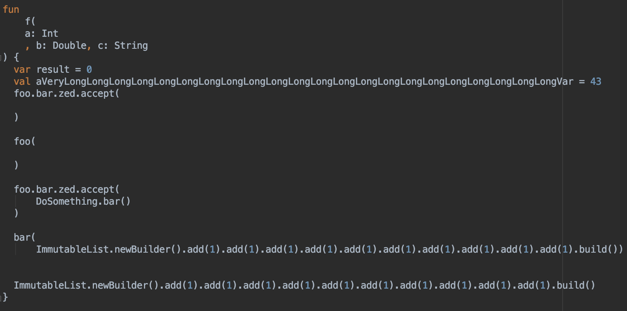Click the "val" keyword
627x311 pixels.
point(22,82)
